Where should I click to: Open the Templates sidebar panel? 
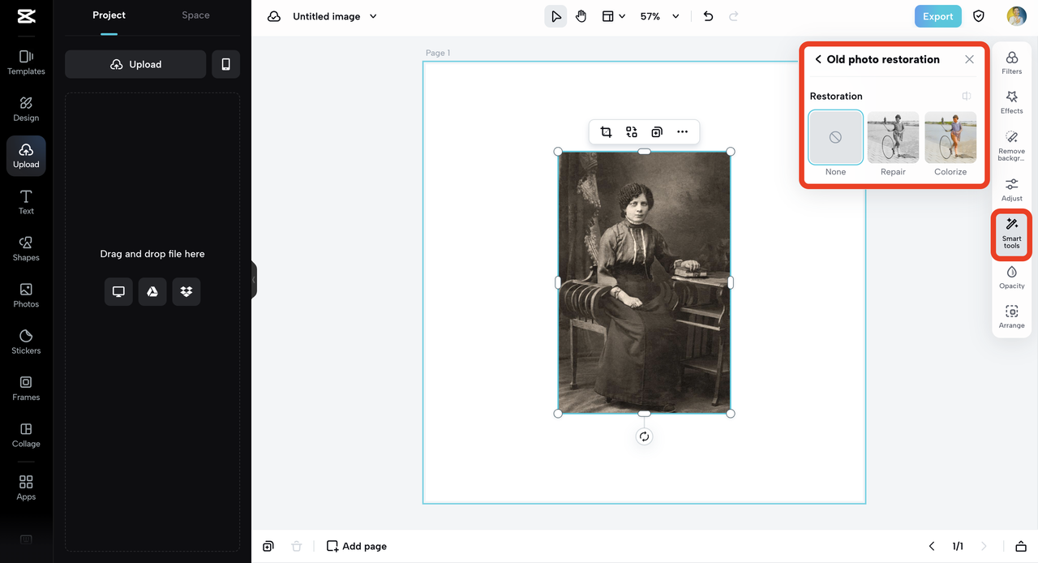26,62
